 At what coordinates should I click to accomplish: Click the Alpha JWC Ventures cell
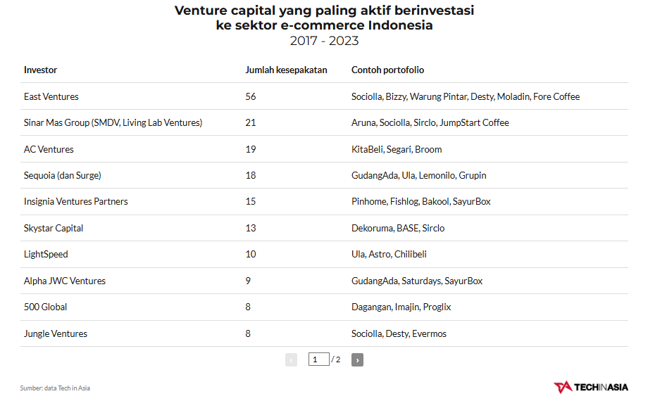[65, 281]
